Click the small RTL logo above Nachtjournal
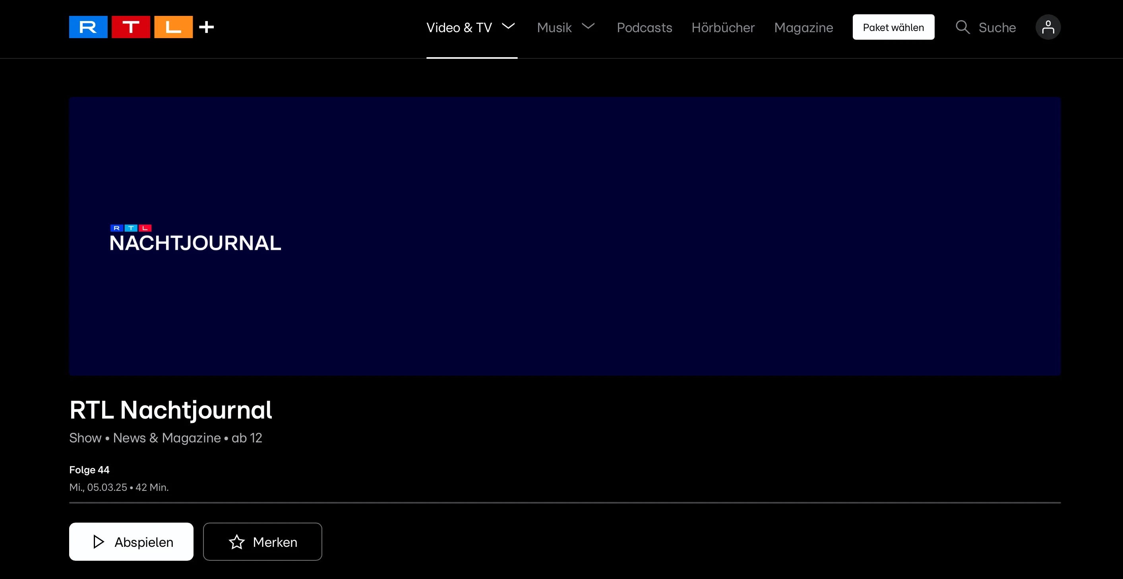The width and height of the screenshot is (1123, 579). (131, 228)
